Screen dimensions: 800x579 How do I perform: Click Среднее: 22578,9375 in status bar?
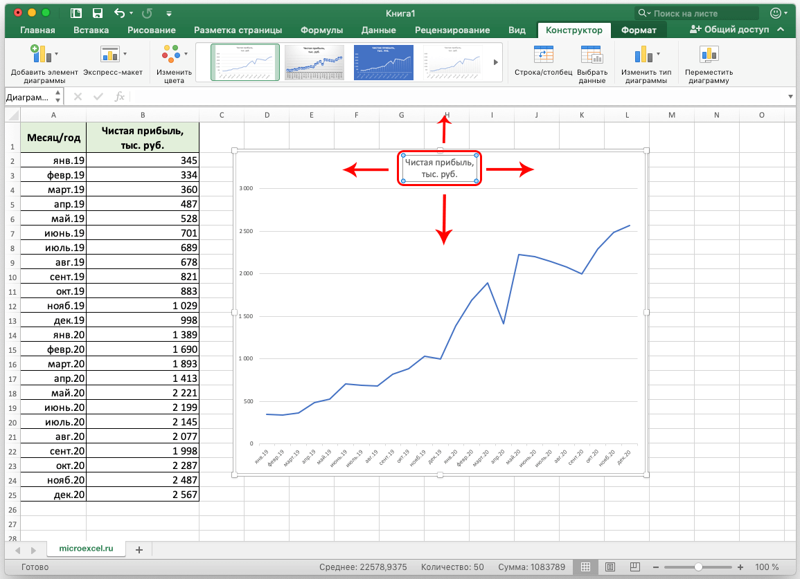[363, 567]
